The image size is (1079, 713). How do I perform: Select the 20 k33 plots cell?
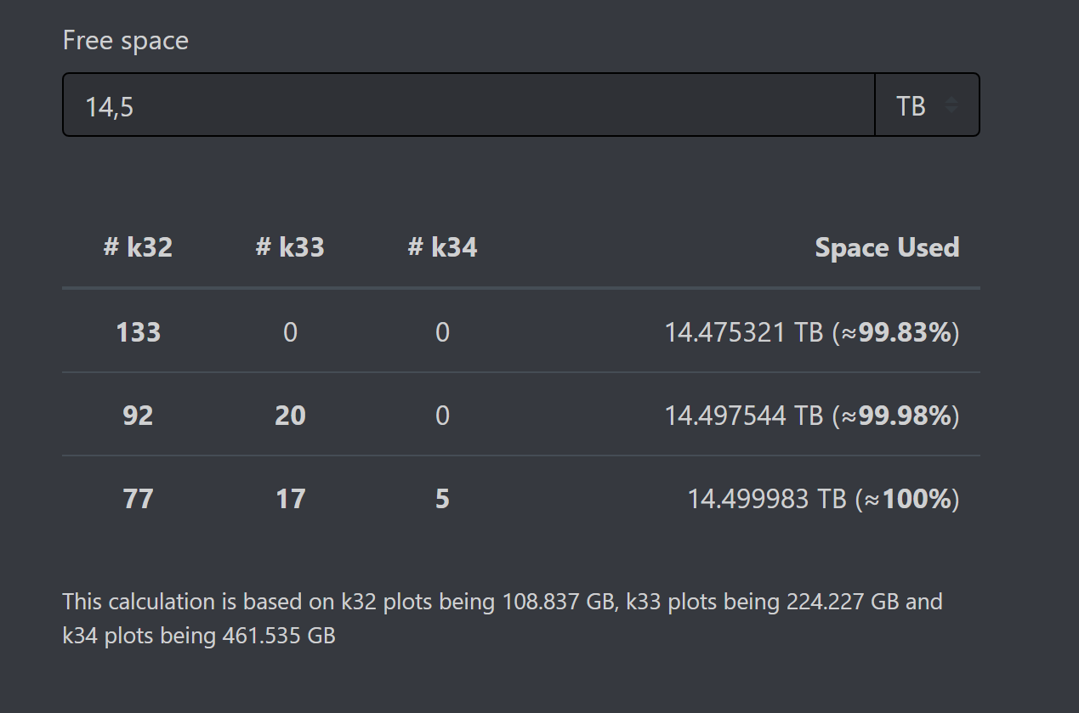coord(290,416)
